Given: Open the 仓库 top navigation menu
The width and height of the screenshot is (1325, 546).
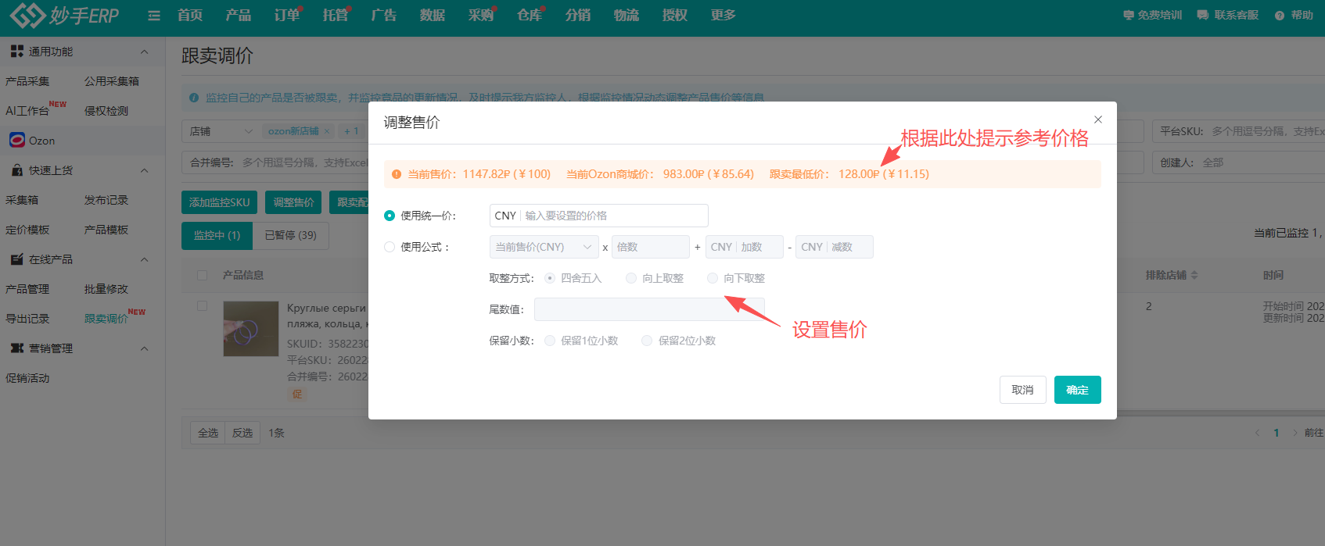Looking at the screenshot, I should coord(530,15).
